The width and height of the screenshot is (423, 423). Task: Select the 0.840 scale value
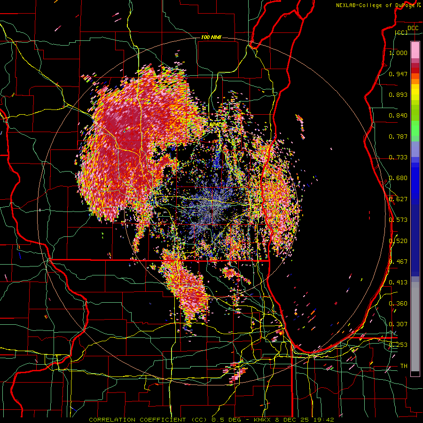398,116
